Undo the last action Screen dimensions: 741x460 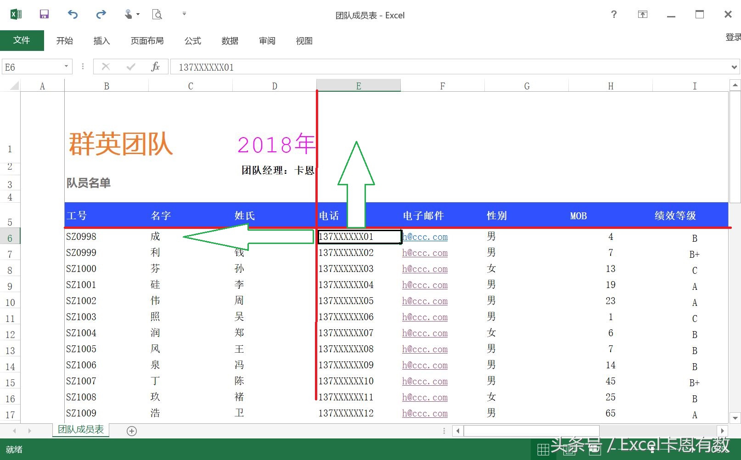pyautogui.click(x=72, y=14)
